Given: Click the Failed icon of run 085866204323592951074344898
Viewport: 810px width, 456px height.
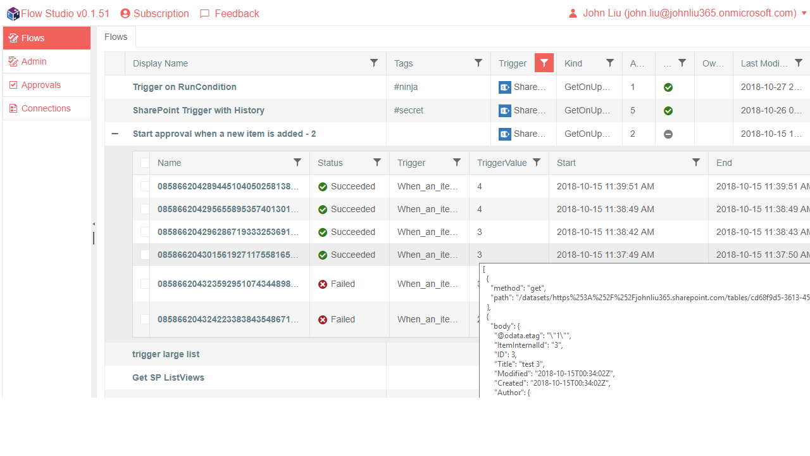Looking at the screenshot, I should (323, 284).
